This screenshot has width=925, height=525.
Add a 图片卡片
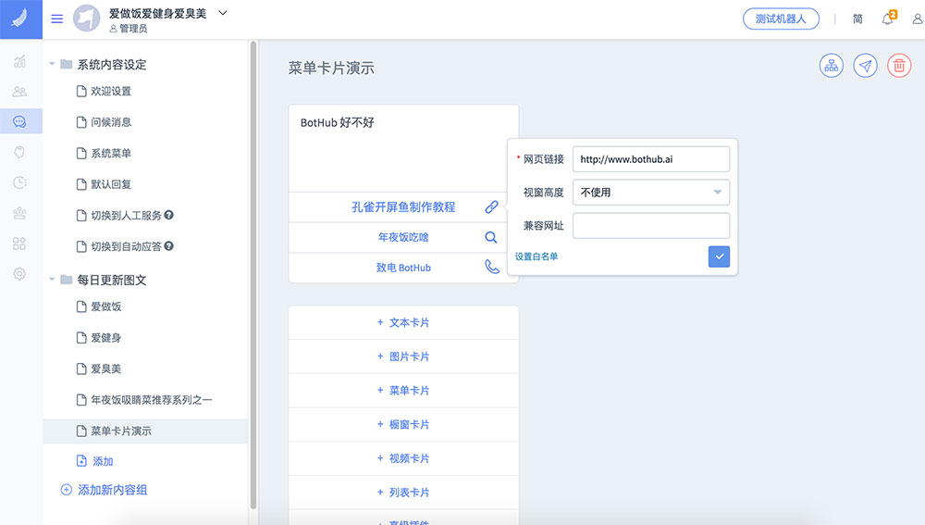(403, 356)
